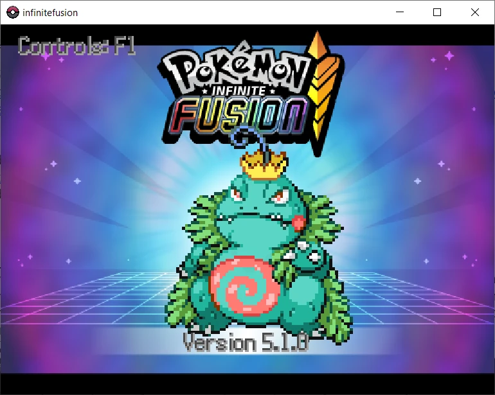The image size is (495, 395).
Task: Click the 'infinitefusion' window title text
Action: point(50,13)
